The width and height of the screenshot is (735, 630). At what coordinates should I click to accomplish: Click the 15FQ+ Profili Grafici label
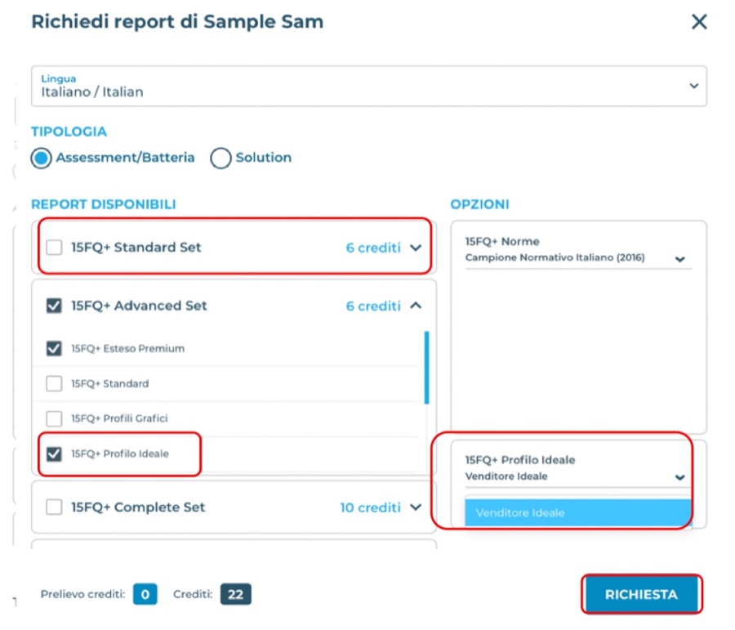(119, 418)
